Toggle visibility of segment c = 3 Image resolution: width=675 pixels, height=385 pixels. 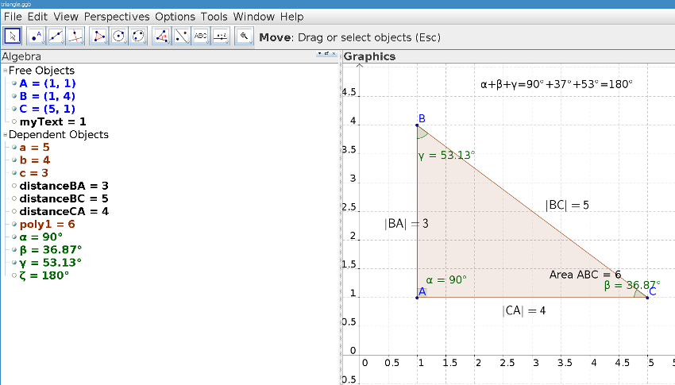click(x=14, y=173)
